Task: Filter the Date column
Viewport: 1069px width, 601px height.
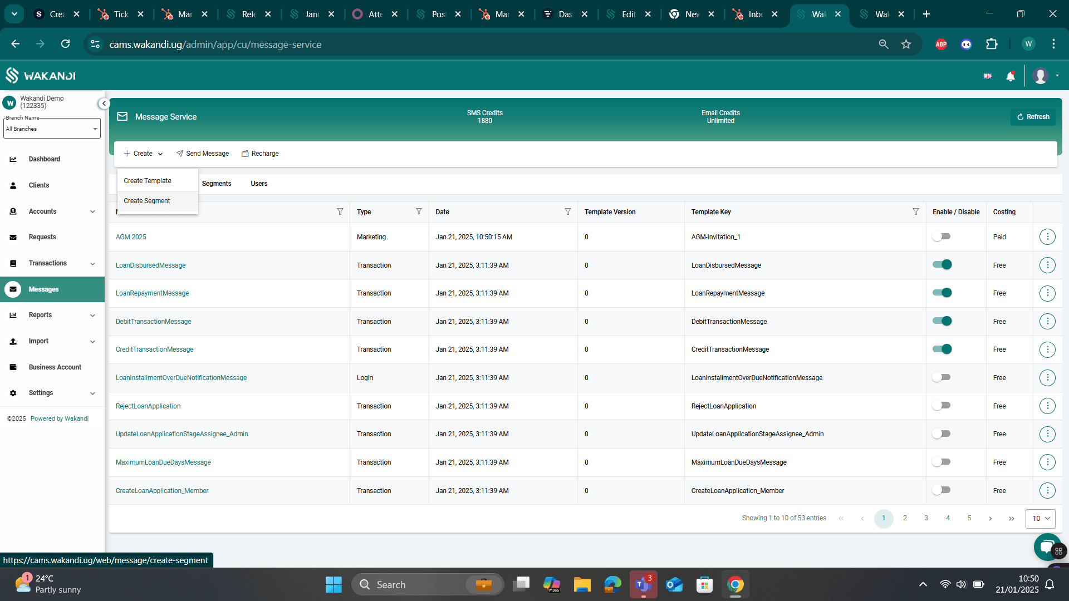Action: (568, 211)
